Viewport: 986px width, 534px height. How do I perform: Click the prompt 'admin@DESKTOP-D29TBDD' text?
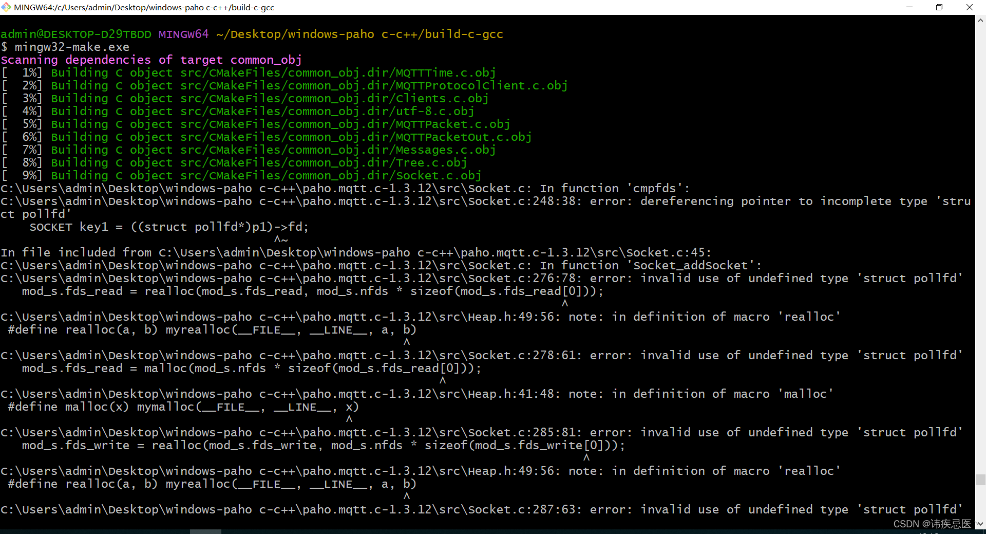[x=76, y=34]
